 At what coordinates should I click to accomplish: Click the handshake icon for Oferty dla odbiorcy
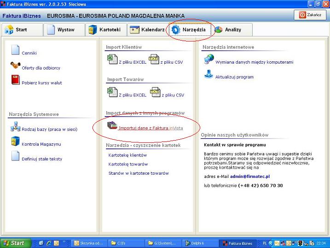(15, 65)
